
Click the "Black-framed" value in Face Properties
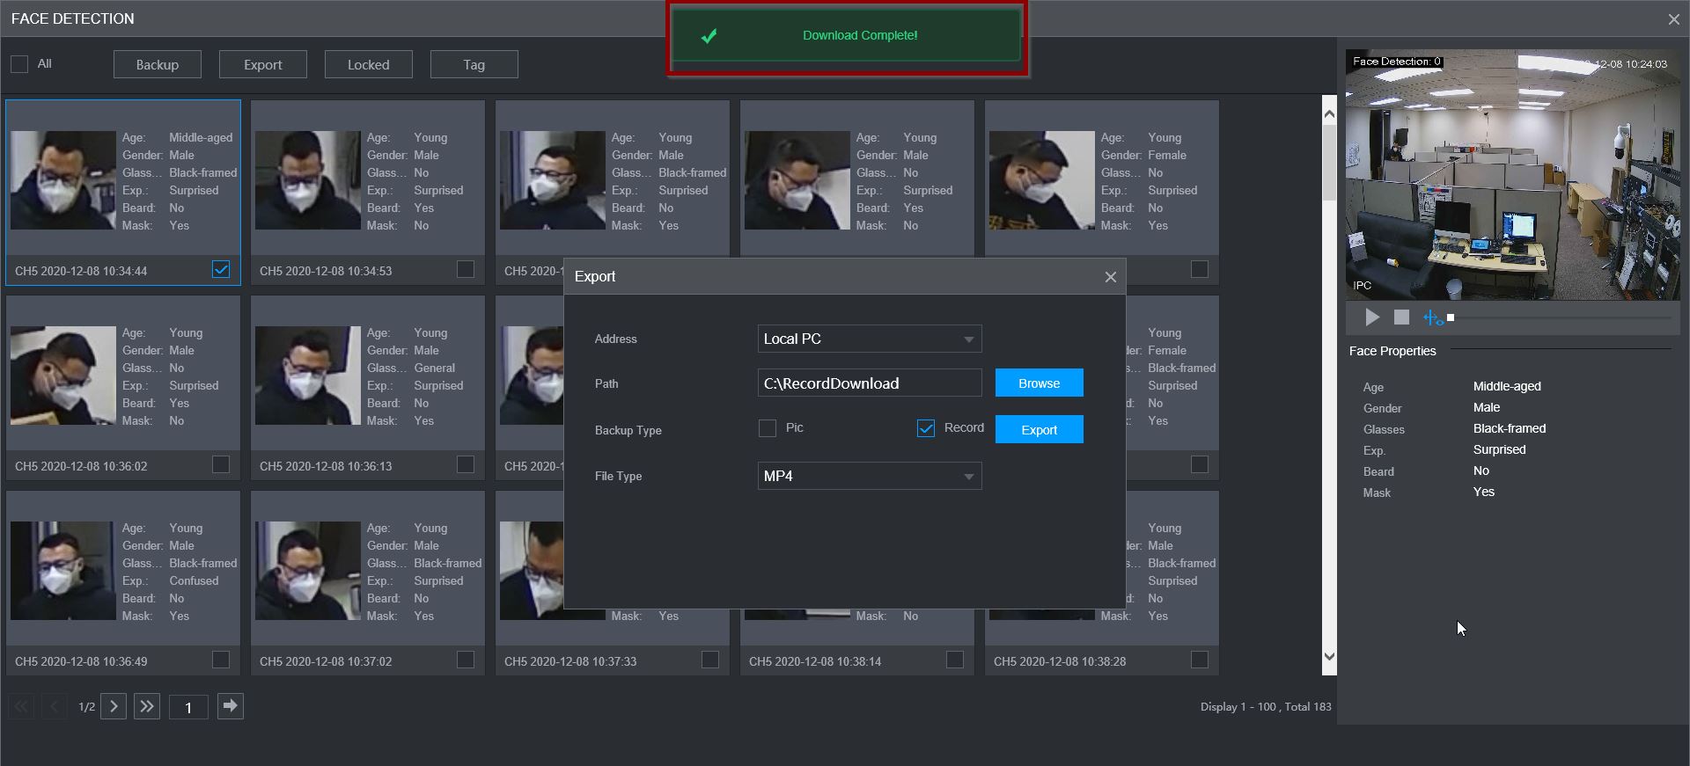tap(1510, 428)
